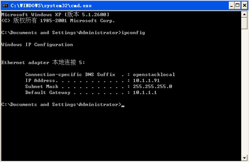Click the Microsoft Windows XP version line

[55, 14]
